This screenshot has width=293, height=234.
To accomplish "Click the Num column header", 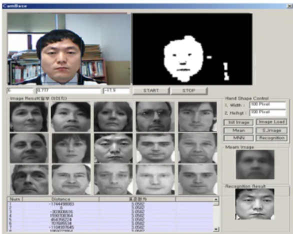I will (x=15, y=199).
